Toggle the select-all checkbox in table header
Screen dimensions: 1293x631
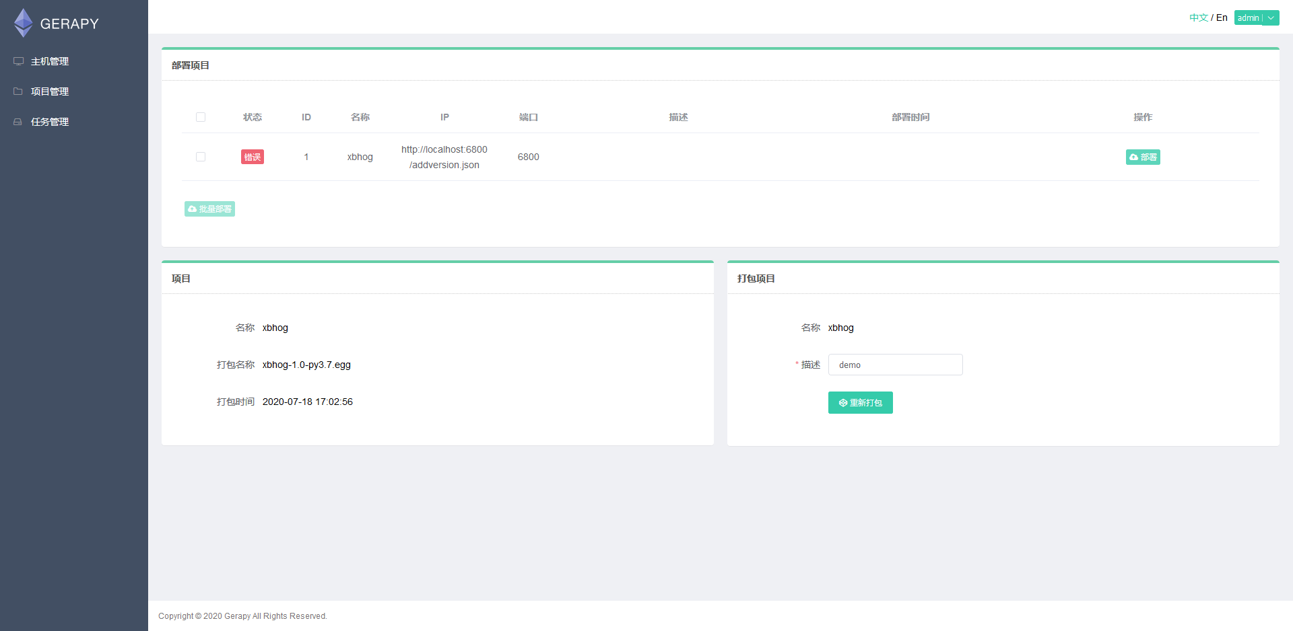[201, 117]
